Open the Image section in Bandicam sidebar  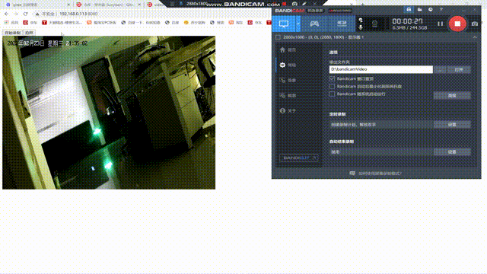(288, 95)
